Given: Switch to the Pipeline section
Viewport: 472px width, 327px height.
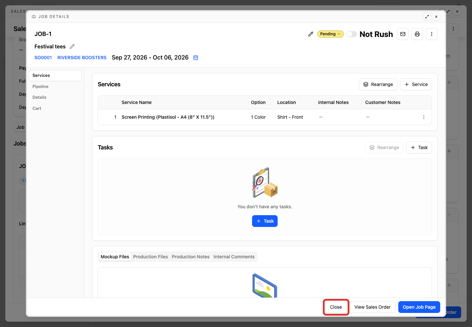Looking at the screenshot, I should (x=55, y=86).
